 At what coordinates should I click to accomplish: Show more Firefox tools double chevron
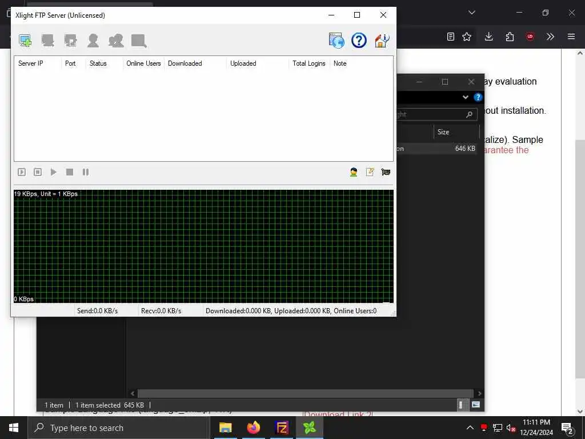click(x=550, y=37)
